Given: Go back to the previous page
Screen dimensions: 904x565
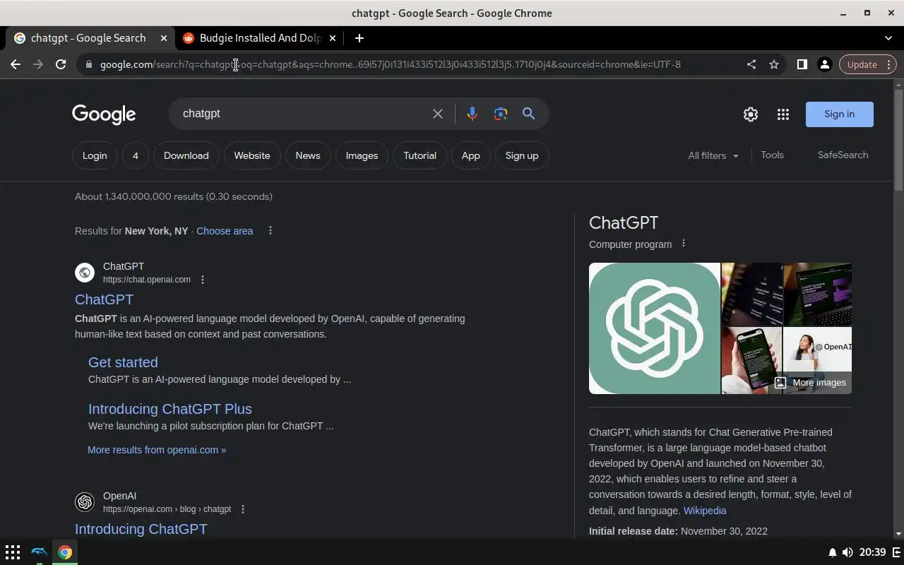Looking at the screenshot, I should [x=16, y=64].
